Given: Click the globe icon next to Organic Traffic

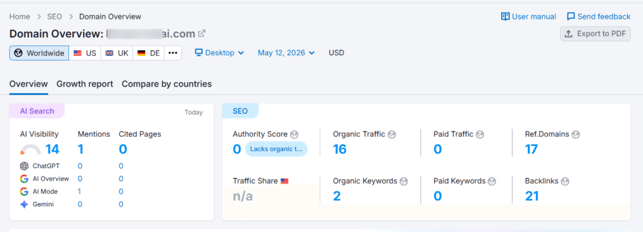Looking at the screenshot, I should tap(392, 134).
